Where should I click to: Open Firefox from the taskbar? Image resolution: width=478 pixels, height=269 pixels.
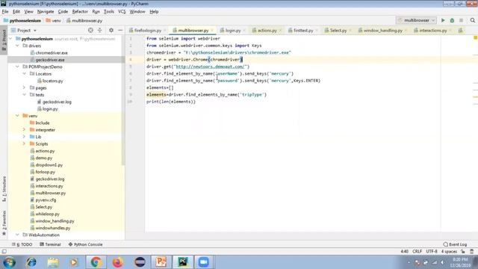click(x=117, y=262)
